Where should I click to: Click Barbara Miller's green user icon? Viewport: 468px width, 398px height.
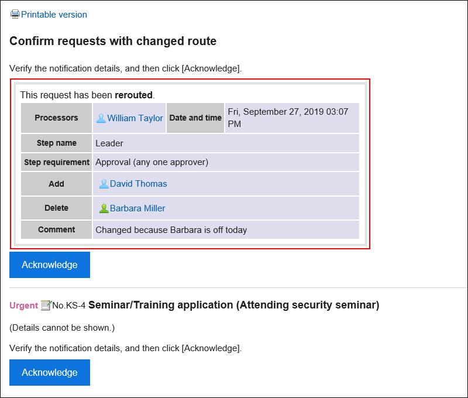(104, 208)
